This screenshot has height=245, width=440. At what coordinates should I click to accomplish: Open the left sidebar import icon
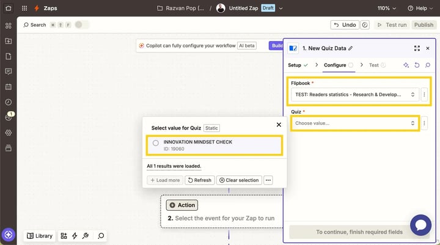pos(9,41)
